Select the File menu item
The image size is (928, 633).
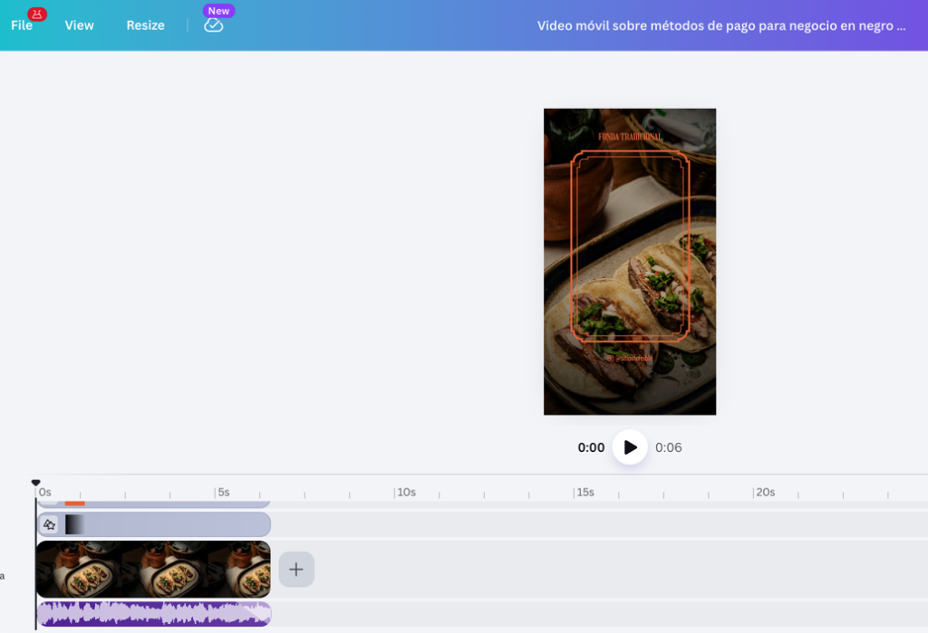click(21, 25)
